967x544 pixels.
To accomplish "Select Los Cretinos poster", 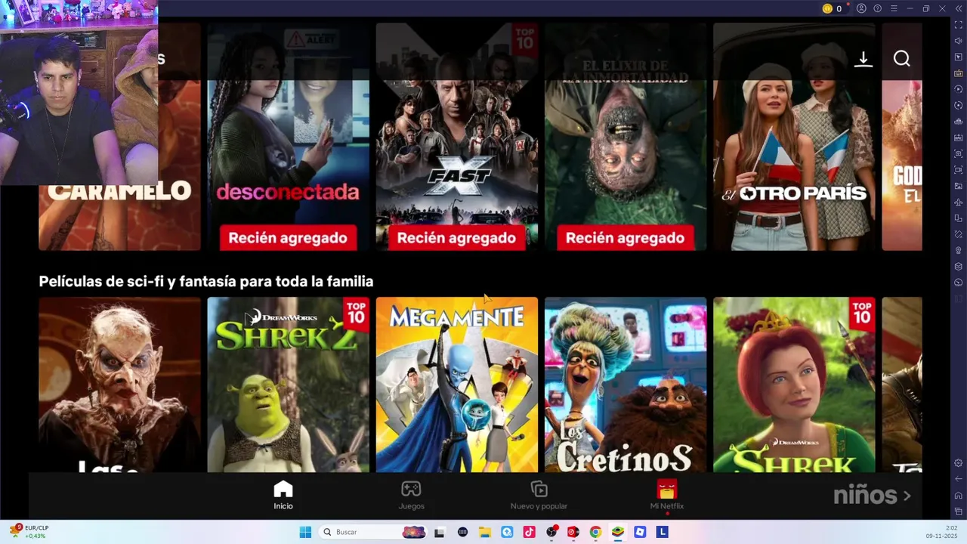I will point(626,385).
